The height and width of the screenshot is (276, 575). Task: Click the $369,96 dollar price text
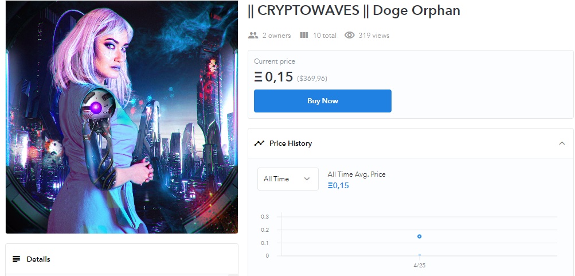tap(312, 79)
